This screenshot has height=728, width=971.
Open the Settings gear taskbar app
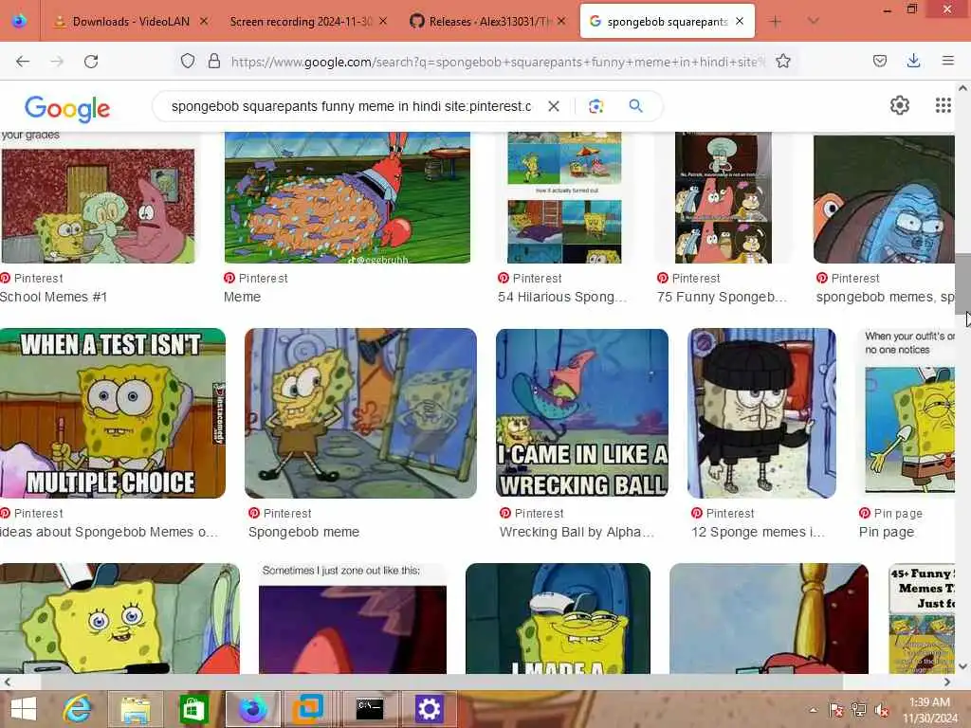click(429, 709)
